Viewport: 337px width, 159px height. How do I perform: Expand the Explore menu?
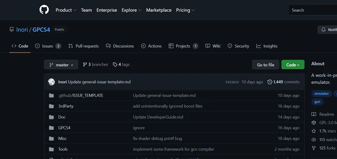pos(131,10)
